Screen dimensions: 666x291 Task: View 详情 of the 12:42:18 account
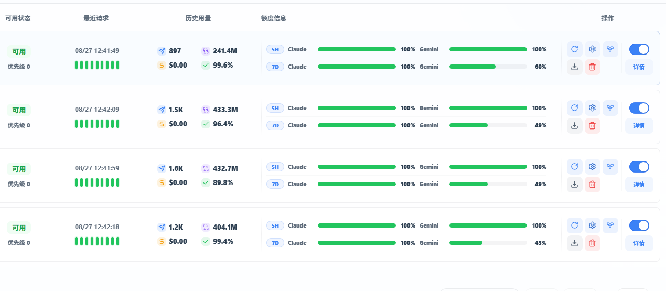click(x=639, y=243)
